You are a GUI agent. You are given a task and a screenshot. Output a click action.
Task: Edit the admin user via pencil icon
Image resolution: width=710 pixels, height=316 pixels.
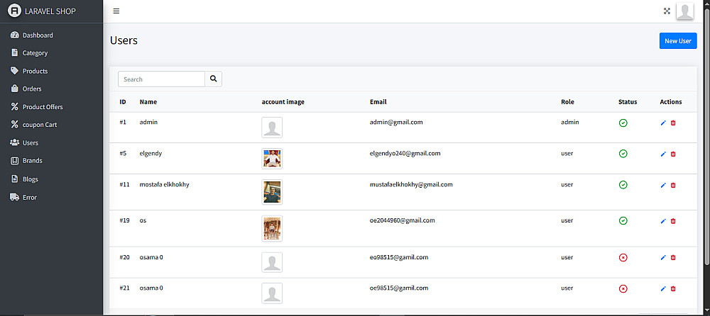663,123
